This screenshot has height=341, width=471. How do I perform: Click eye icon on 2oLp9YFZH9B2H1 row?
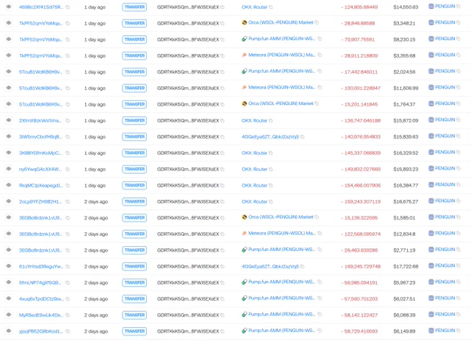[x=9, y=201]
